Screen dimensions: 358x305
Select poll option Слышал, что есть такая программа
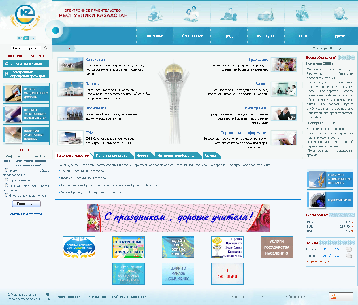coord(6,185)
